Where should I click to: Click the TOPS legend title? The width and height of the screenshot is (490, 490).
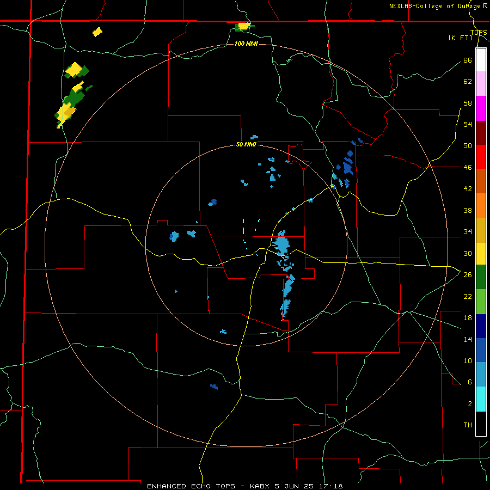click(x=479, y=33)
